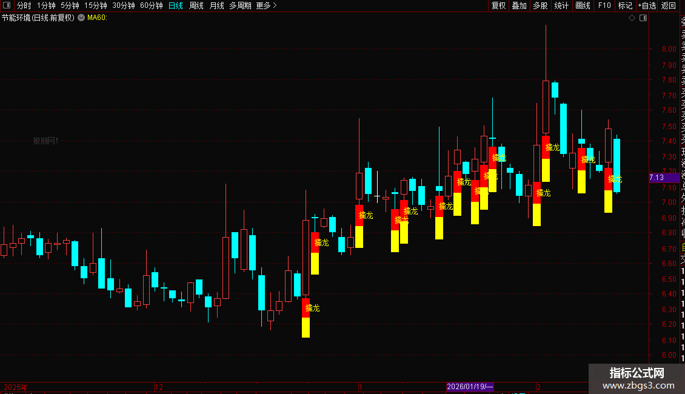
Task: Click the lowest 擒龙 signal label near 6.30
Action: (312, 308)
